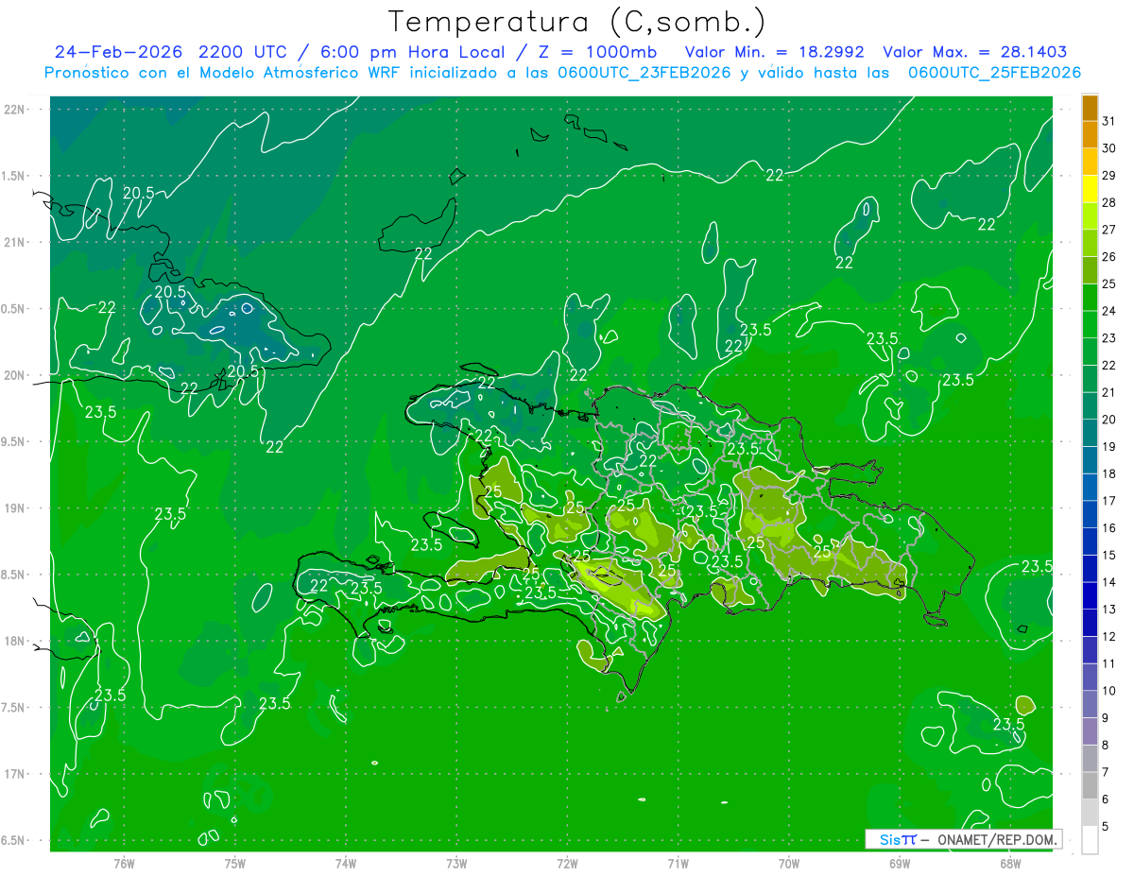Click the 73W longitude axis label

tap(456, 863)
